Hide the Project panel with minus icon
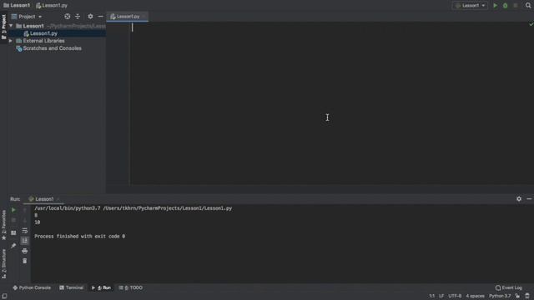This screenshot has height=300, width=534. point(100,17)
